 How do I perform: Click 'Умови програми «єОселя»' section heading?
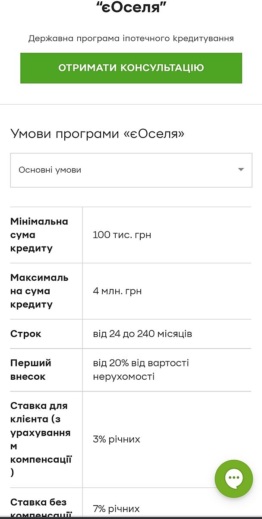[x=97, y=134]
